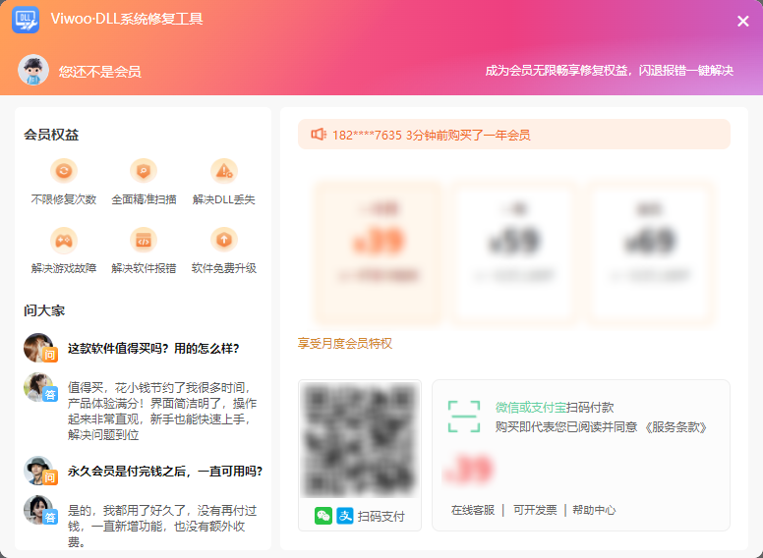
Task: Click avatar beside answer 值得买，花小钱
Action: tap(39, 387)
